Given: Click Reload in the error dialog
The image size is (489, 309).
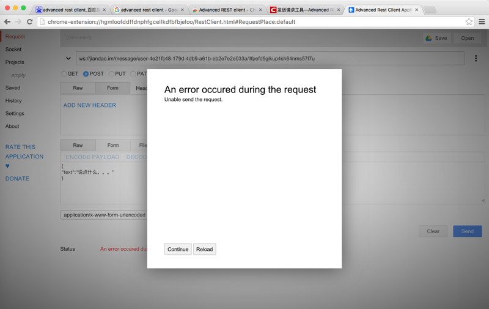Looking at the screenshot, I should click(205, 249).
